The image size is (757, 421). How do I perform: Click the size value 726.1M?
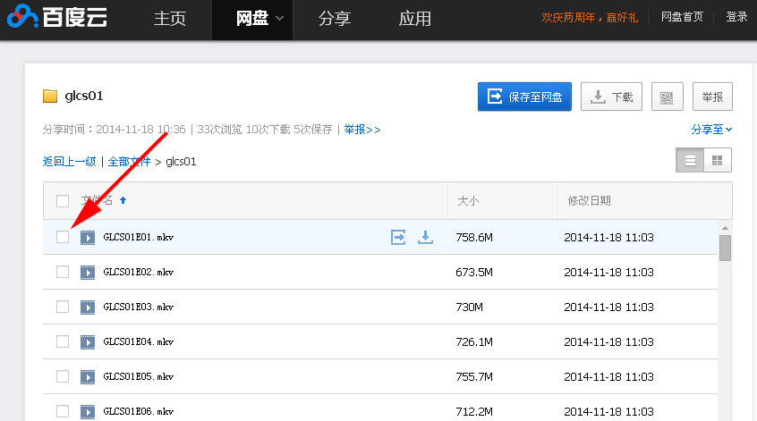click(474, 342)
